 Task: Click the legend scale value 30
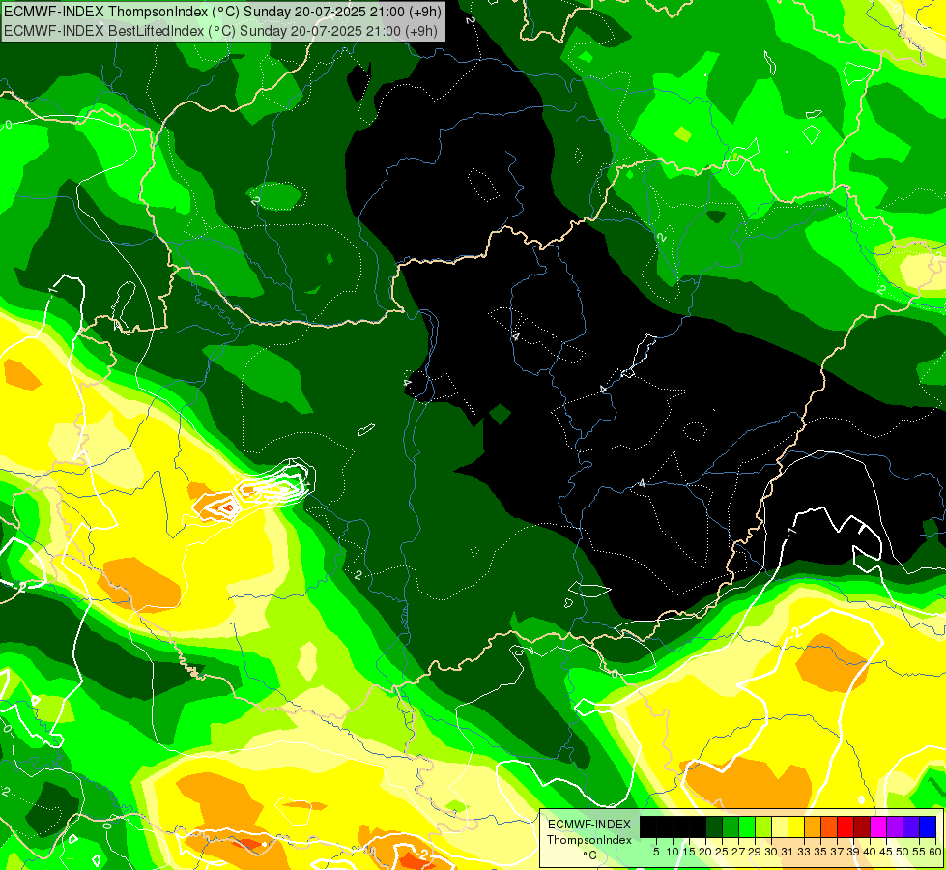tap(771, 852)
